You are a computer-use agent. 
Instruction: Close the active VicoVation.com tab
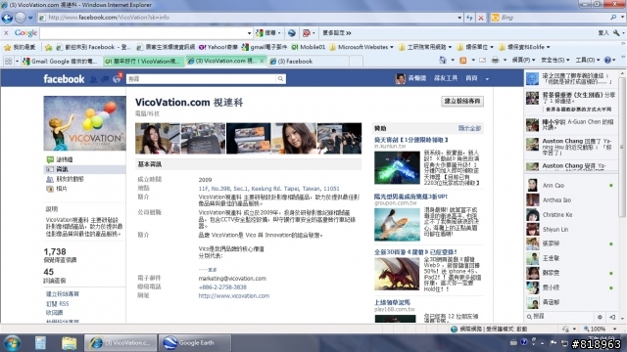[x=262, y=61]
